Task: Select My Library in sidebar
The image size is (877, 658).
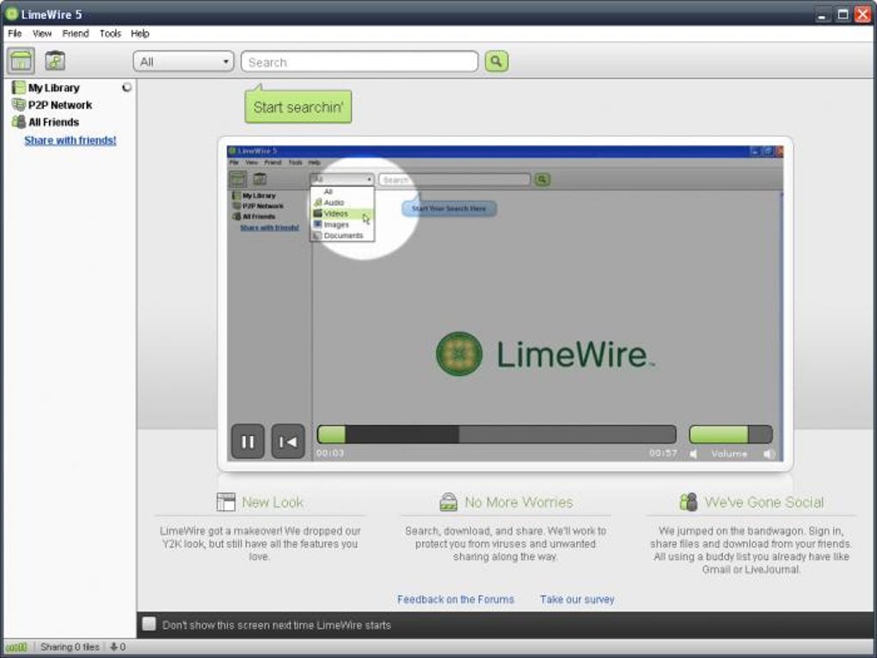Action: 53,88
